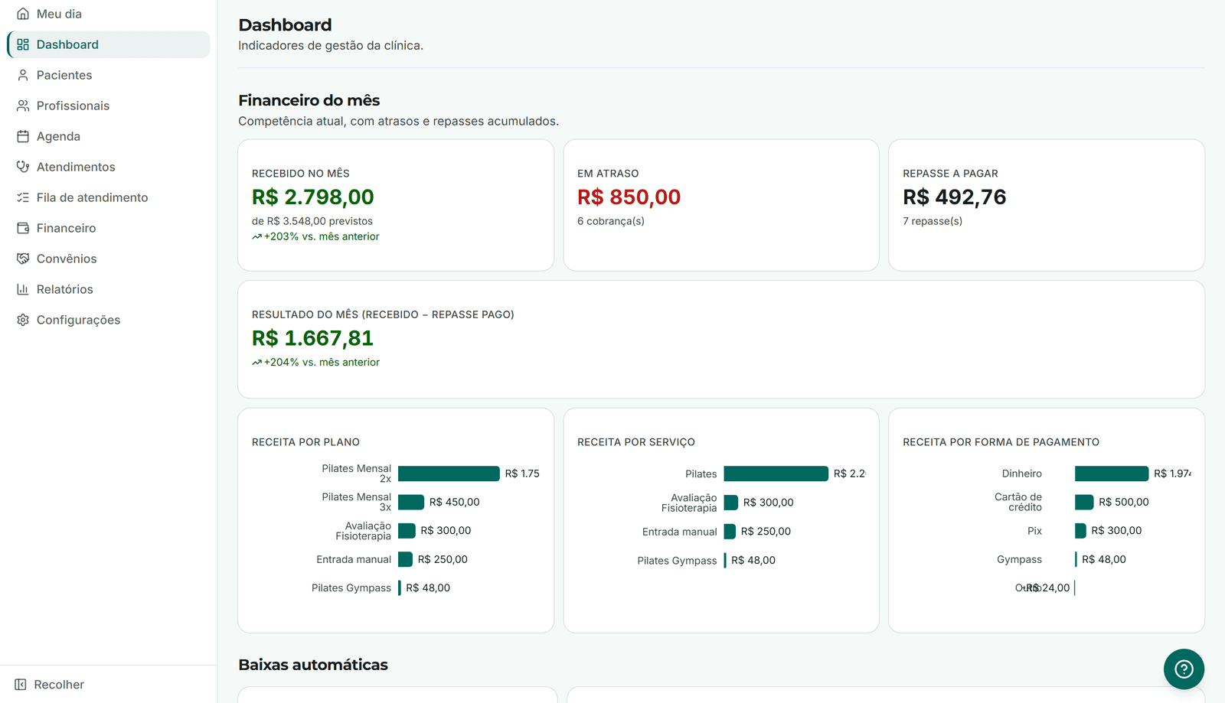Go to Financeiro section

point(109,228)
